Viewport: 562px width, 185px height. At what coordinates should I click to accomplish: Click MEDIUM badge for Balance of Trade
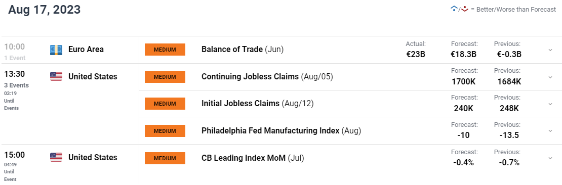point(165,50)
